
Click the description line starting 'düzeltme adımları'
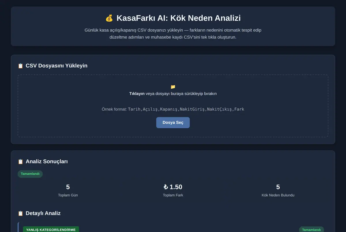[x=173, y=37]
